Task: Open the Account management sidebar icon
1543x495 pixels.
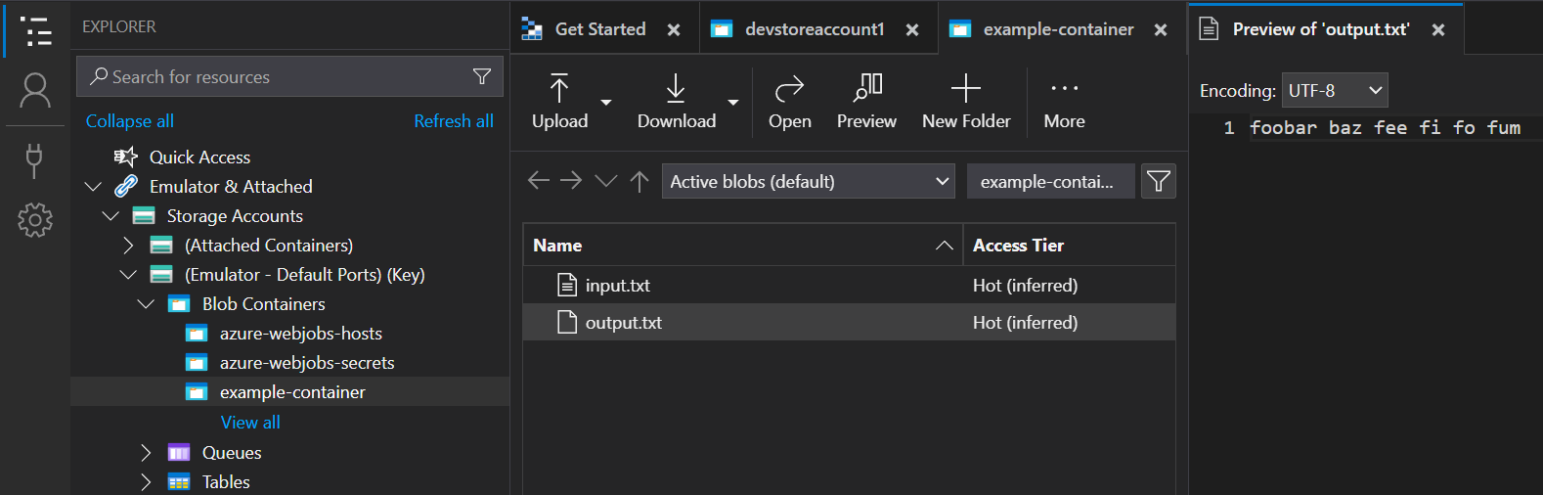Action: pyautogui.click(x=35, y=91)
